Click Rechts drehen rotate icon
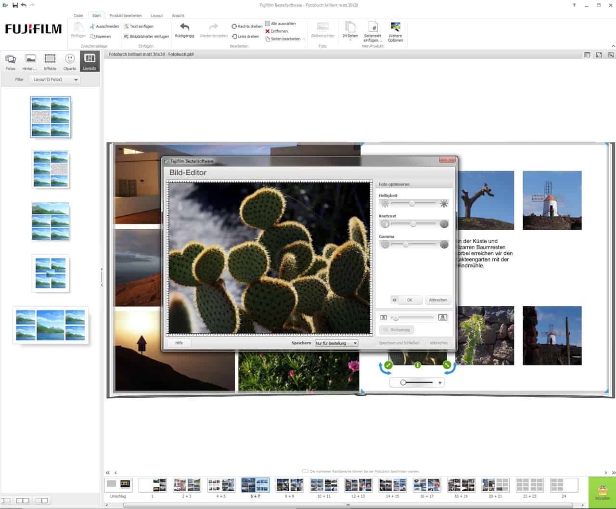The width and height of the screenshot is (616, 509). pos(234,26)
